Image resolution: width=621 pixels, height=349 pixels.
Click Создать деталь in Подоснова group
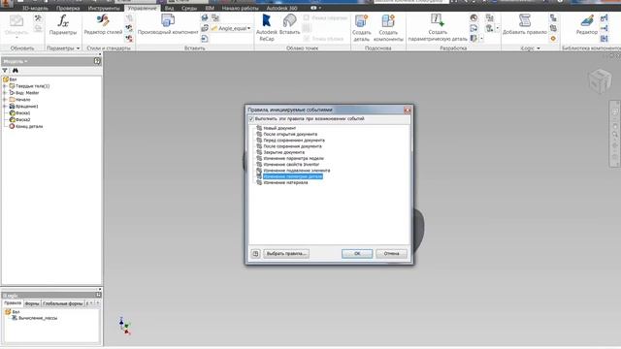362,27
